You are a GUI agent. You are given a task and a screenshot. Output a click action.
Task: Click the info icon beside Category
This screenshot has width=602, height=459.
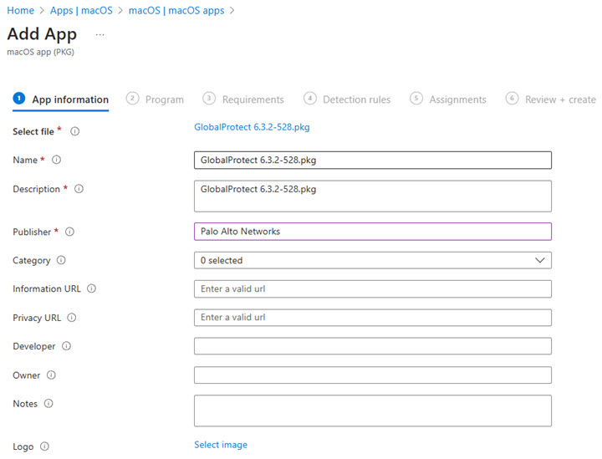pos(61,260)
